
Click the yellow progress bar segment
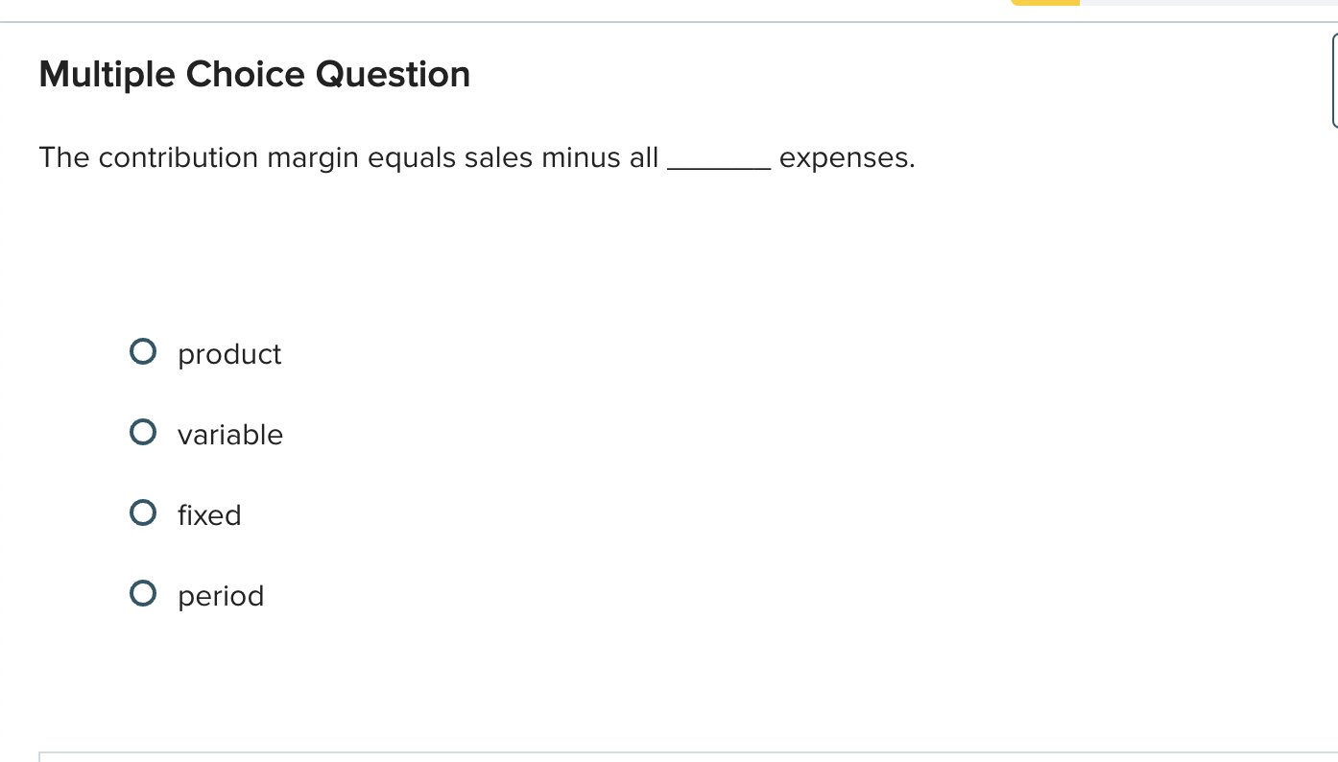coord(1044,3)
